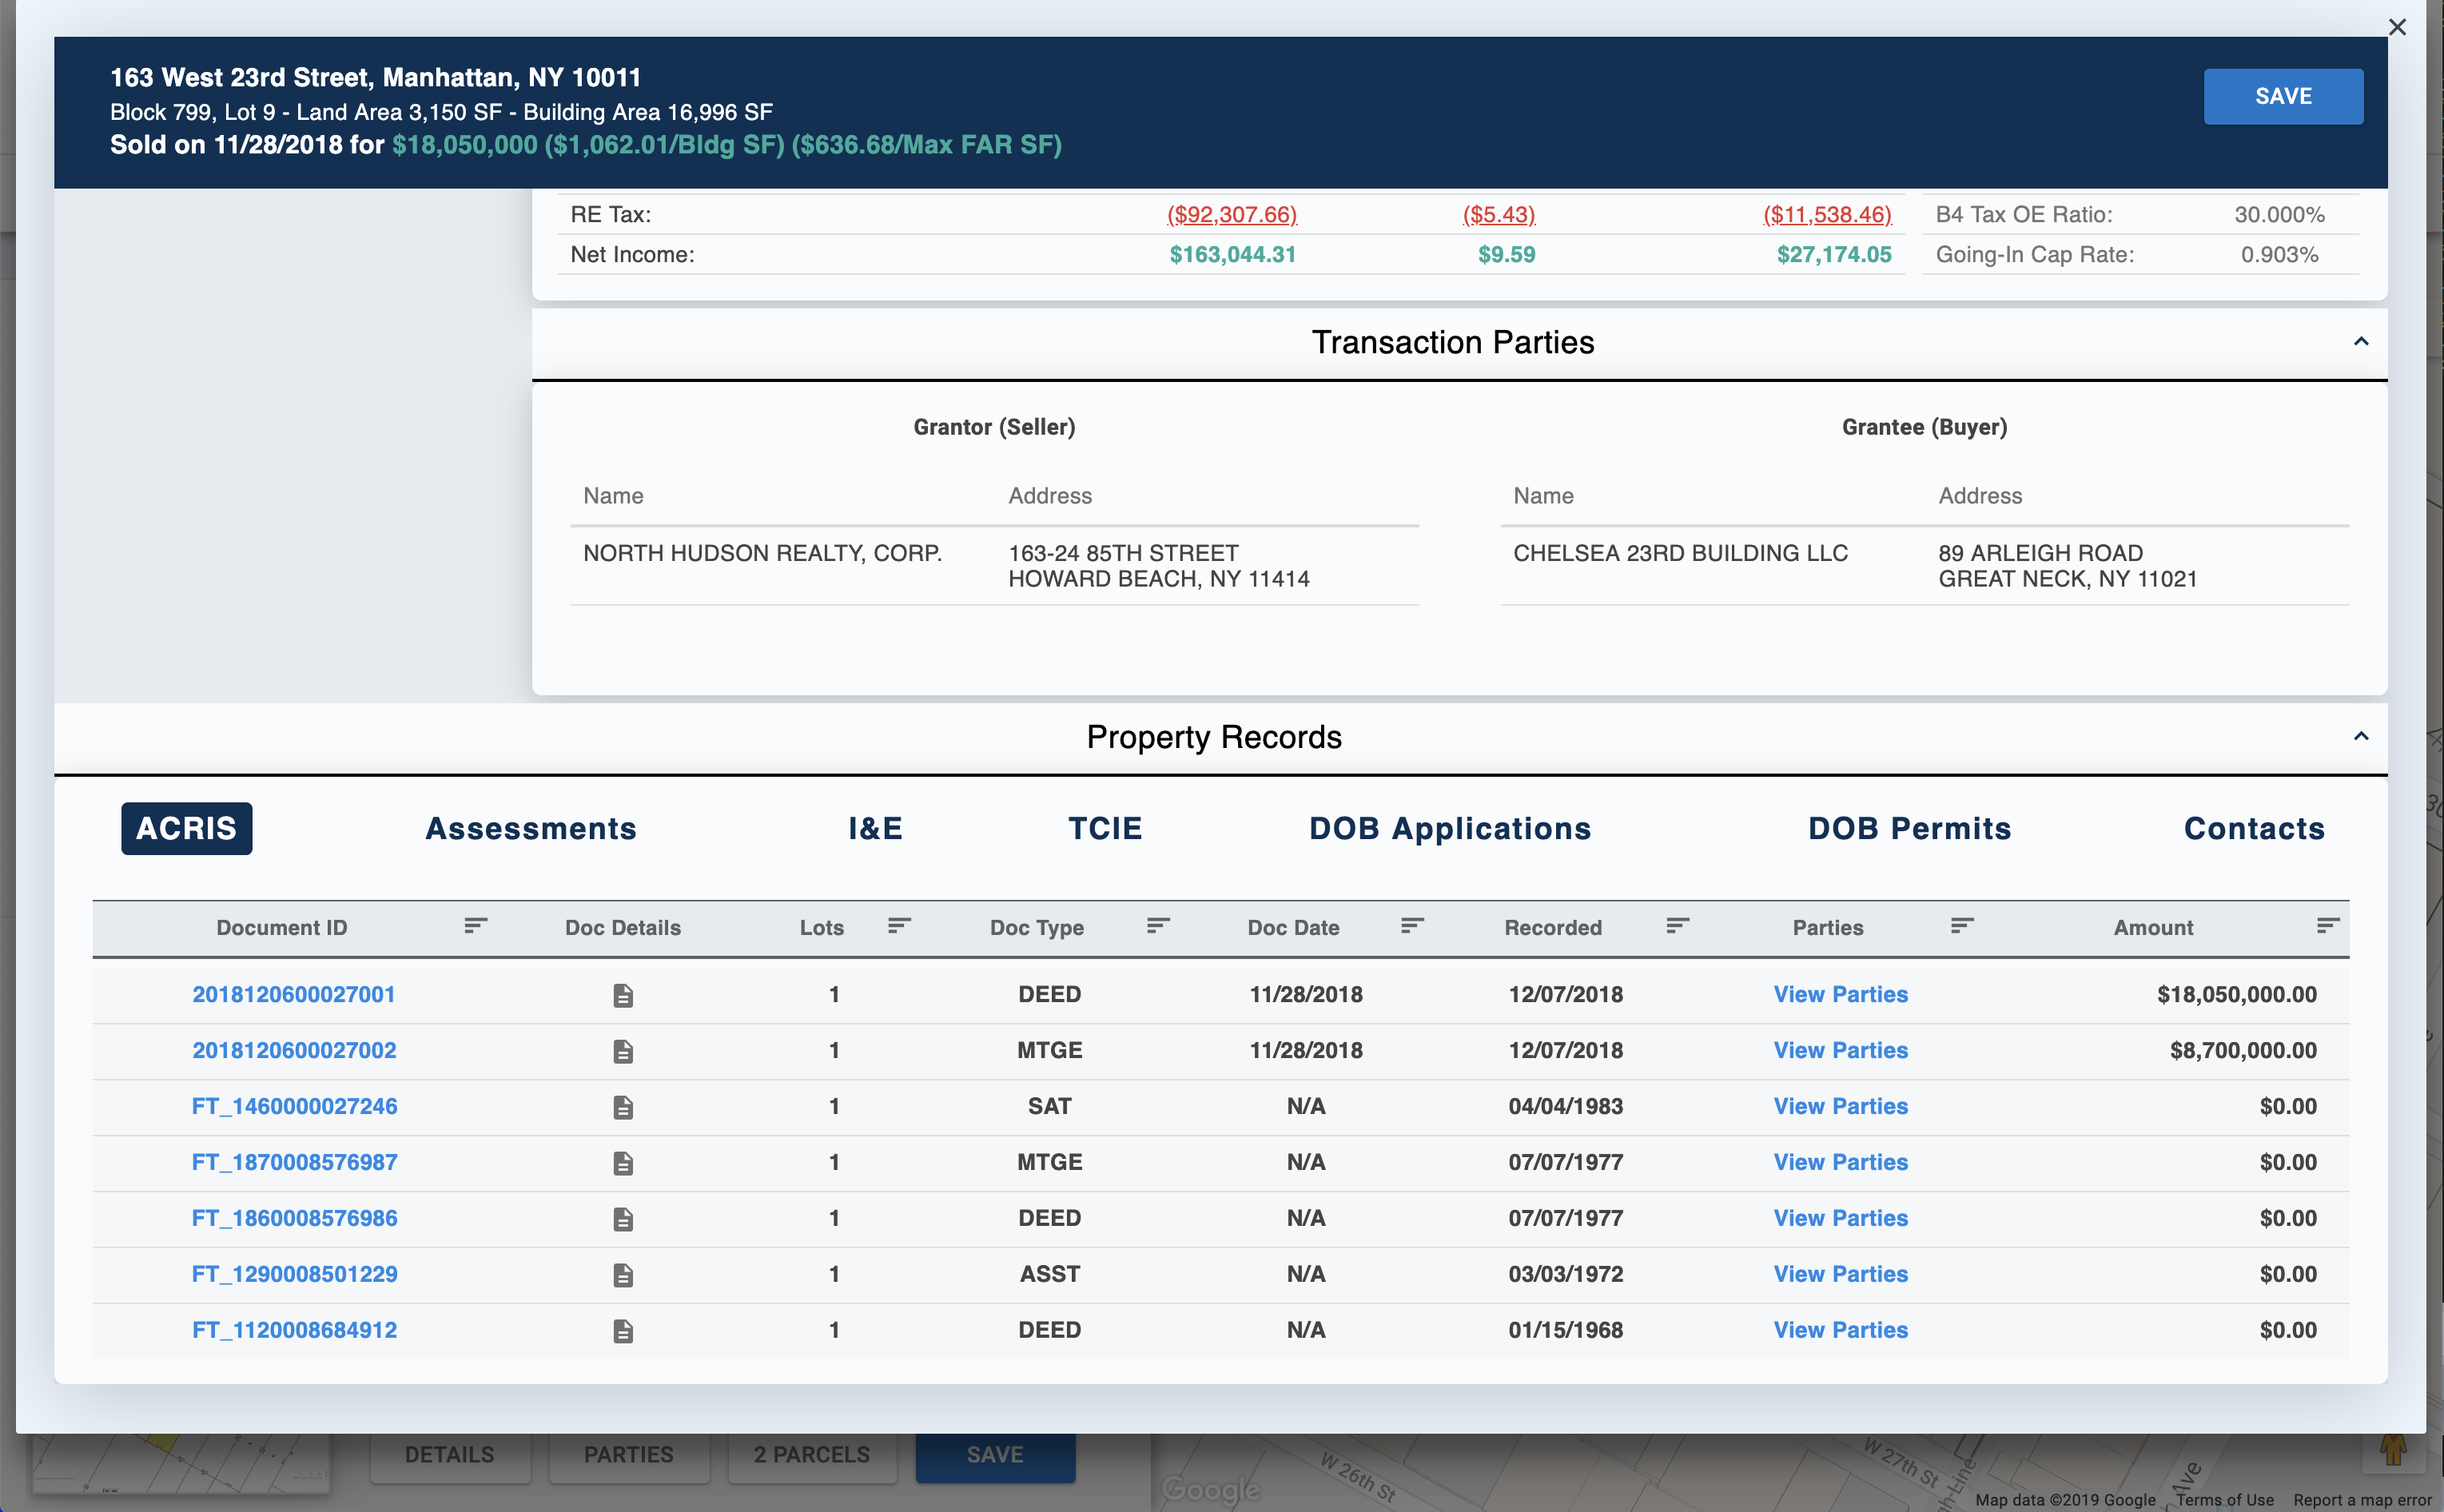Sort by Recorded column icon
This screenshot has width=2444, height=1512.
click(x=1678, y=926)
